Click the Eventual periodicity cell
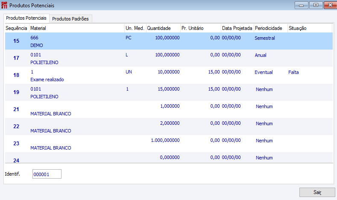The image size is (337, 200). click(264, 72)
